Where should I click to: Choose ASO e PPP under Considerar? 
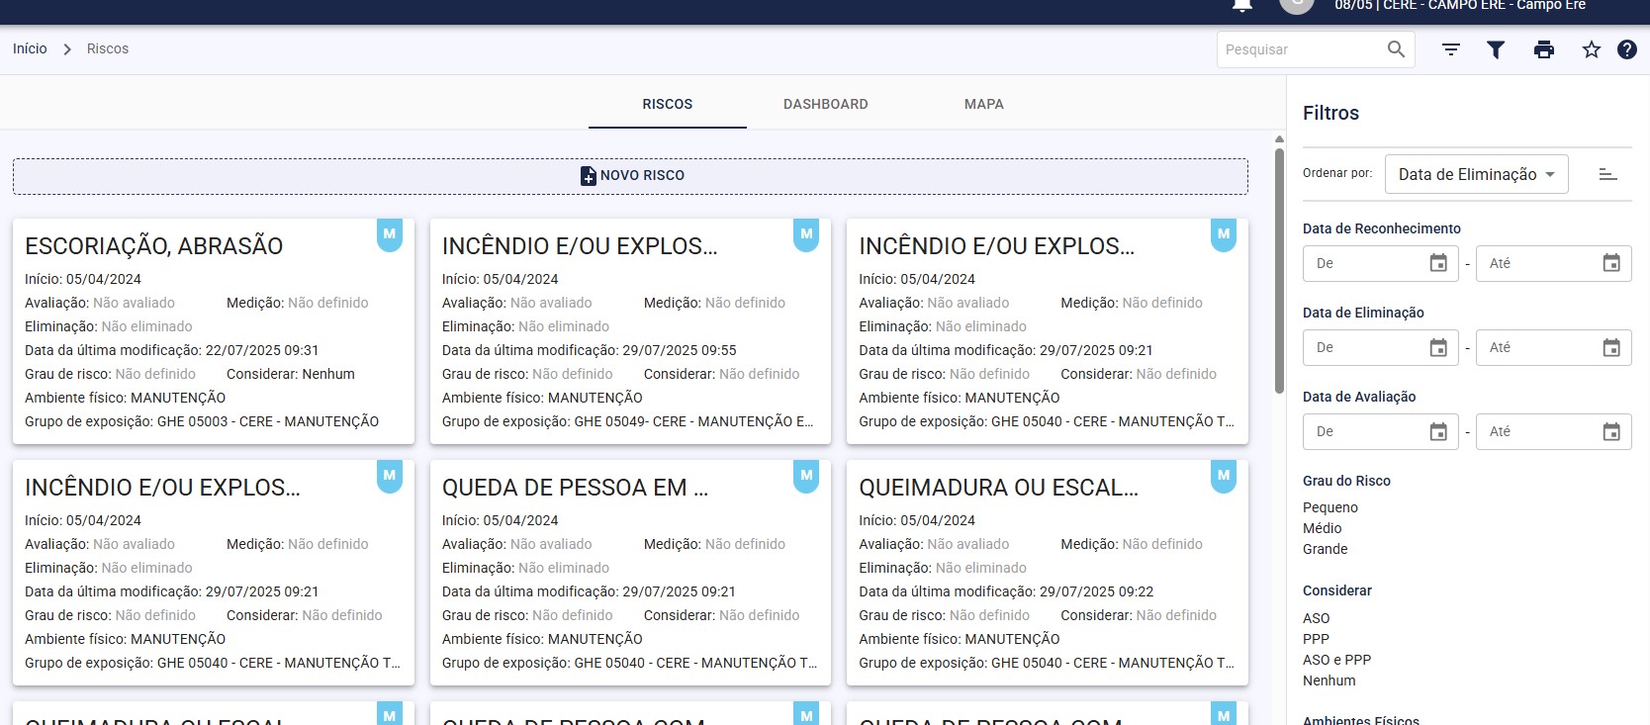pos(1336,660)
